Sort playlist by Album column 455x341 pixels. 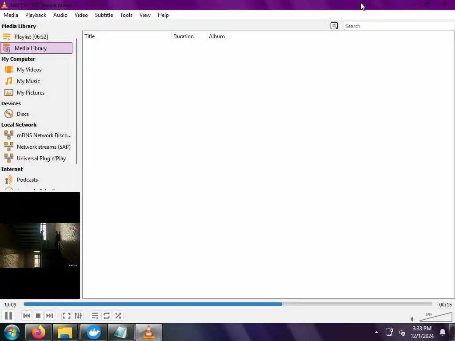click(x=217, y=36)
